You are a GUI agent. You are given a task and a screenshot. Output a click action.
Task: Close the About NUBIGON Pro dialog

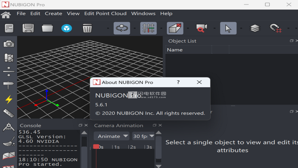pyautogui.click(x=199, y=82)
